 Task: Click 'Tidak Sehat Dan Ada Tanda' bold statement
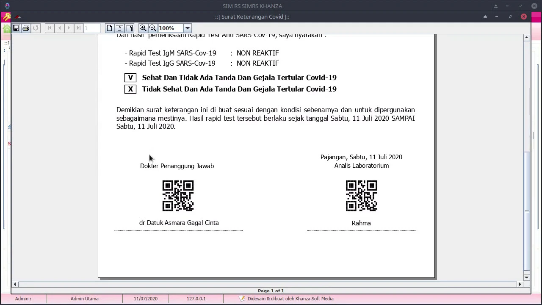click(239, 89)
